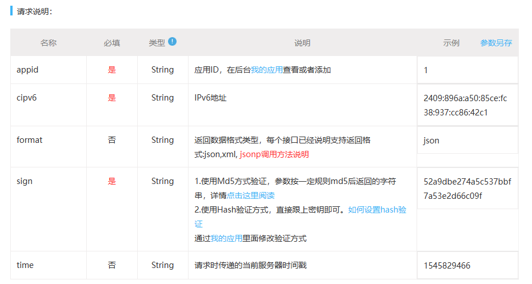Image resolution: width=532 pixels, height=284 pixels.
Task: Click the blue info icon beside 类型
Action: [172, 41]
